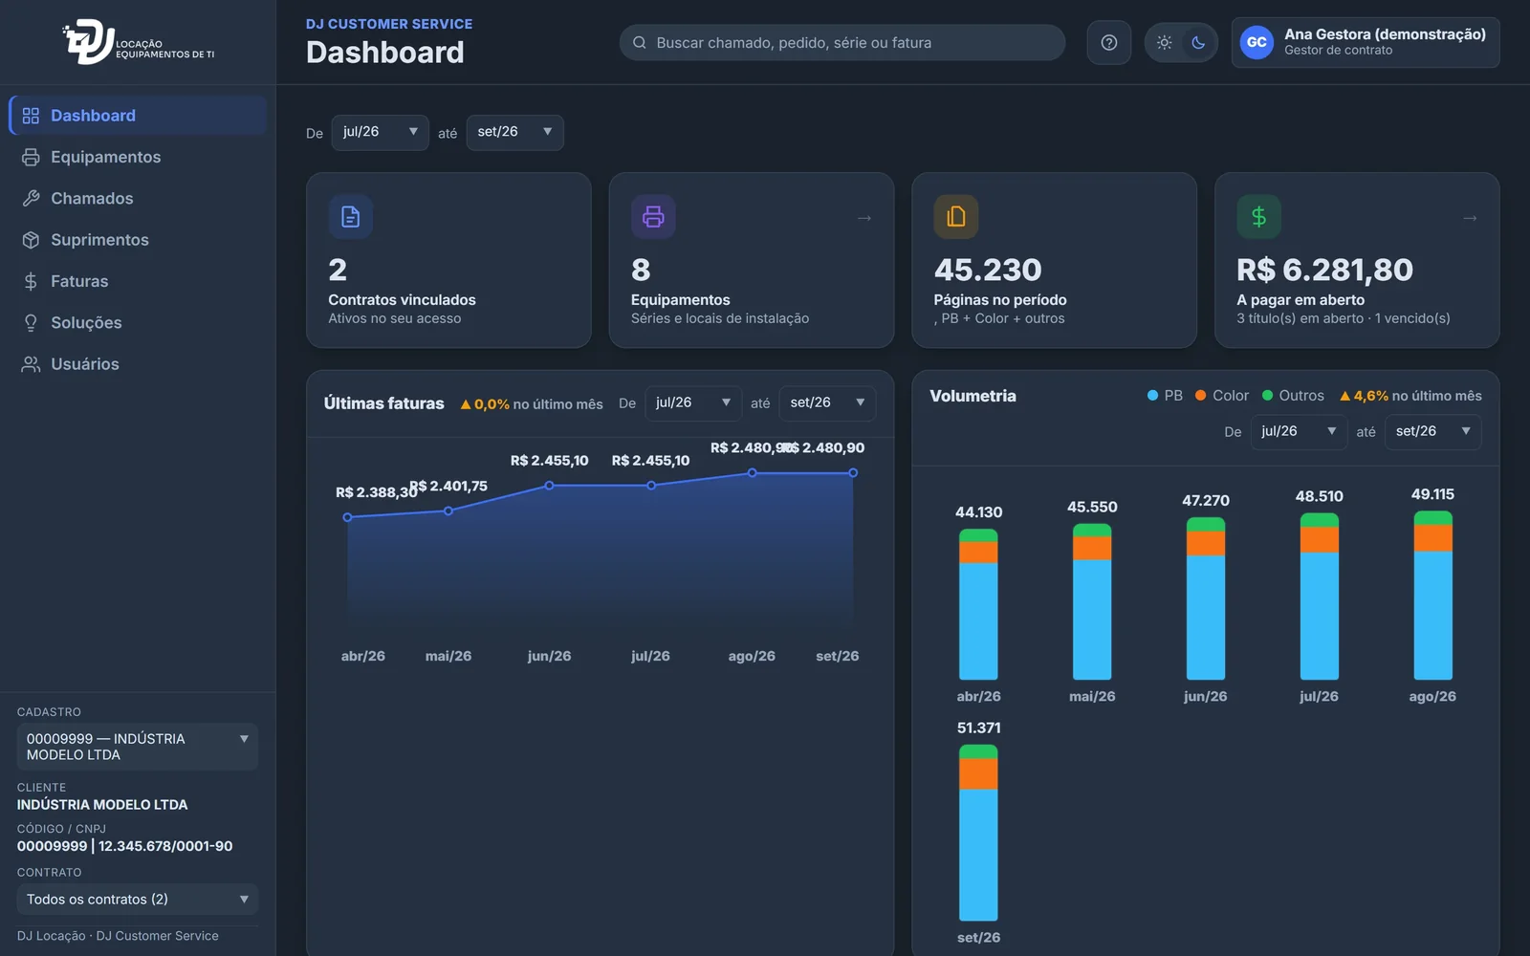
Task: Open the Ana Gestora profile button
Action: point(1366,42)
